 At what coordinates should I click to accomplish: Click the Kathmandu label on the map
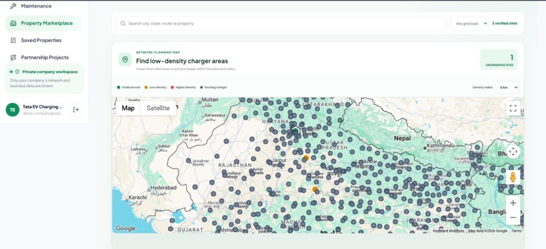click(x=440, y=145)
